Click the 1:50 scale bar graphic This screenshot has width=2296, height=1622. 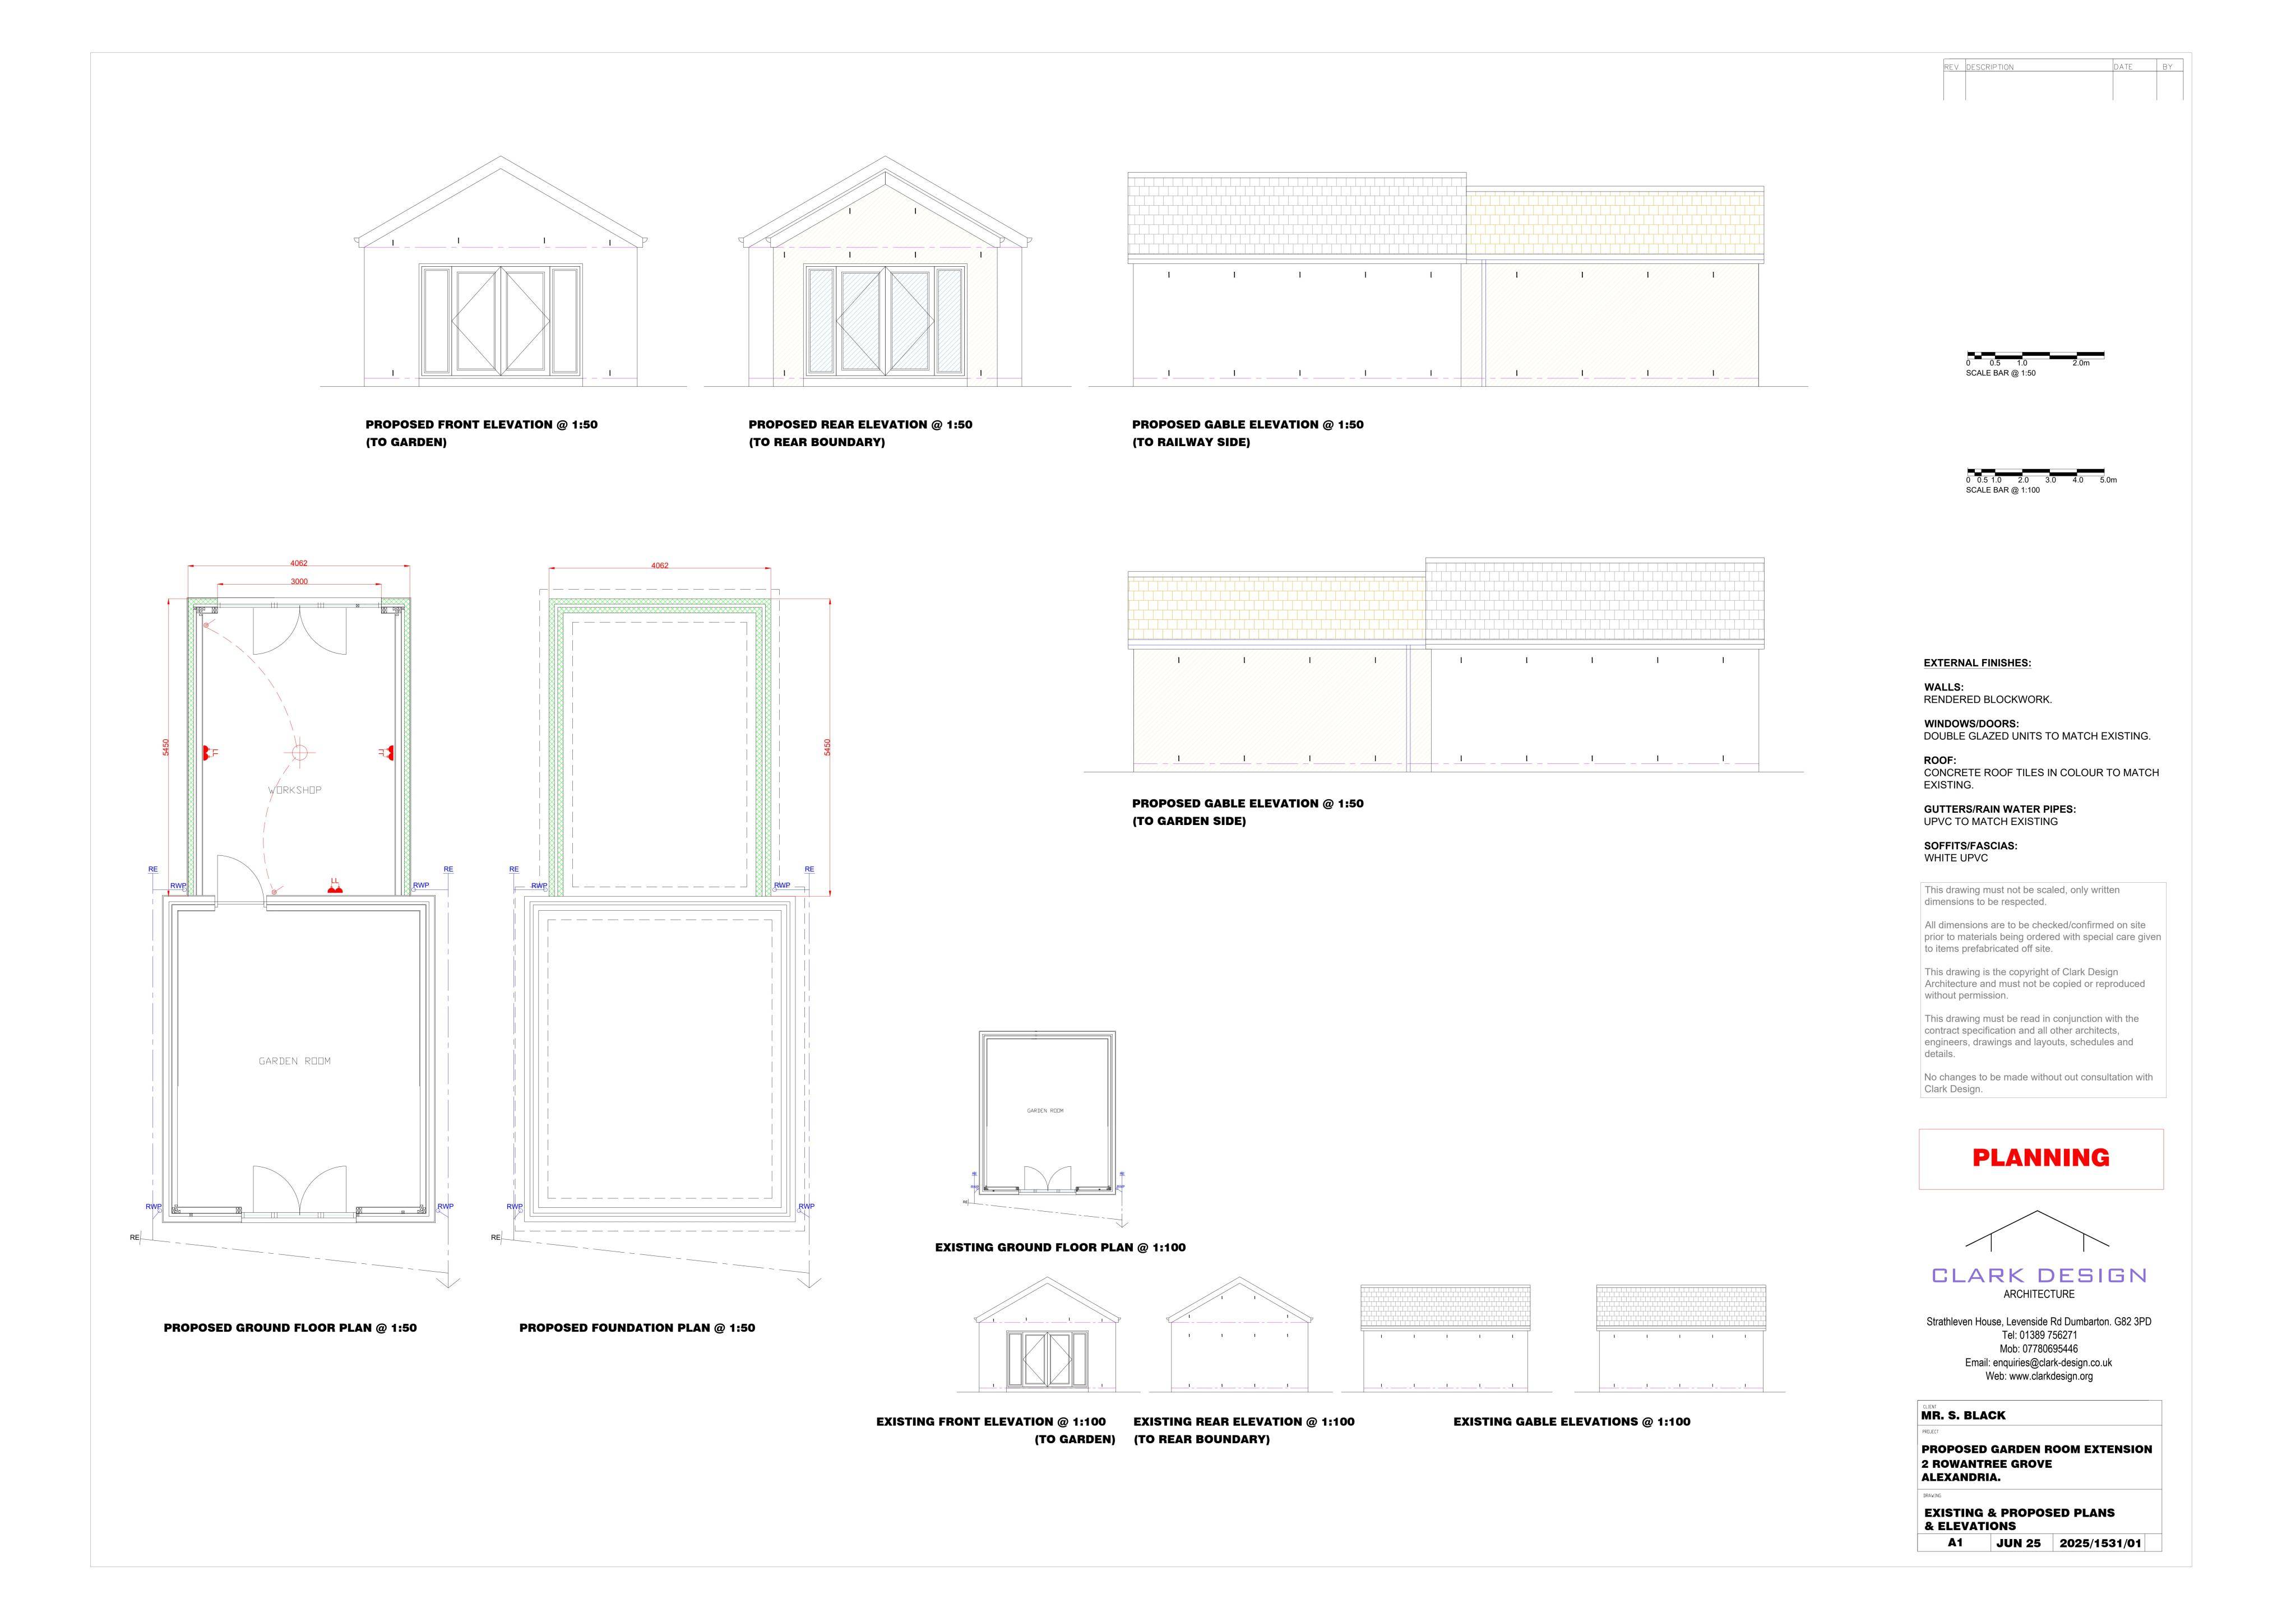tap(2035, 355)
